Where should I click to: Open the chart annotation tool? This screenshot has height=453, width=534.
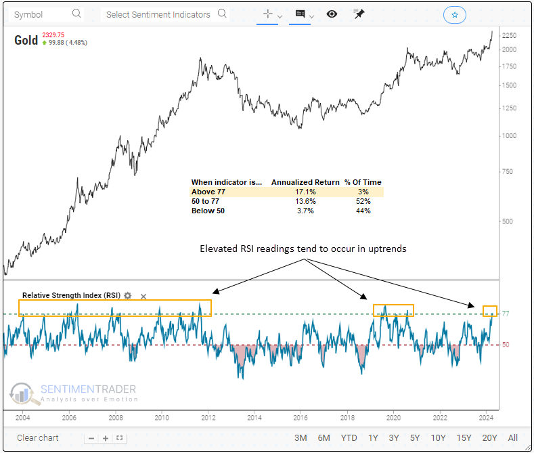[300, 14]
